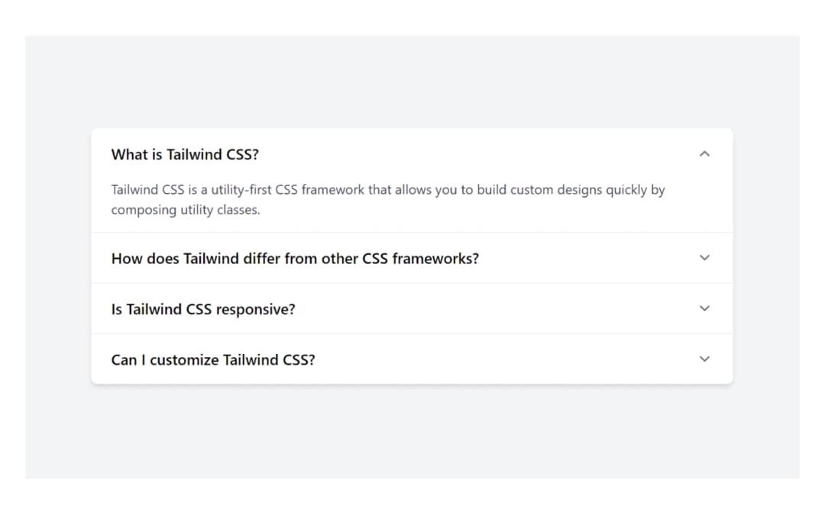Click the word 'responsive?' in the third question
The width and height of the screenshot is (825, 515).
coord(255,309)
